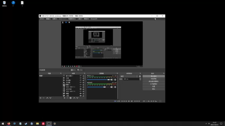Select Recycle Bin desktop icon
Screen dimensions: 225x126
tap(4, 4)
